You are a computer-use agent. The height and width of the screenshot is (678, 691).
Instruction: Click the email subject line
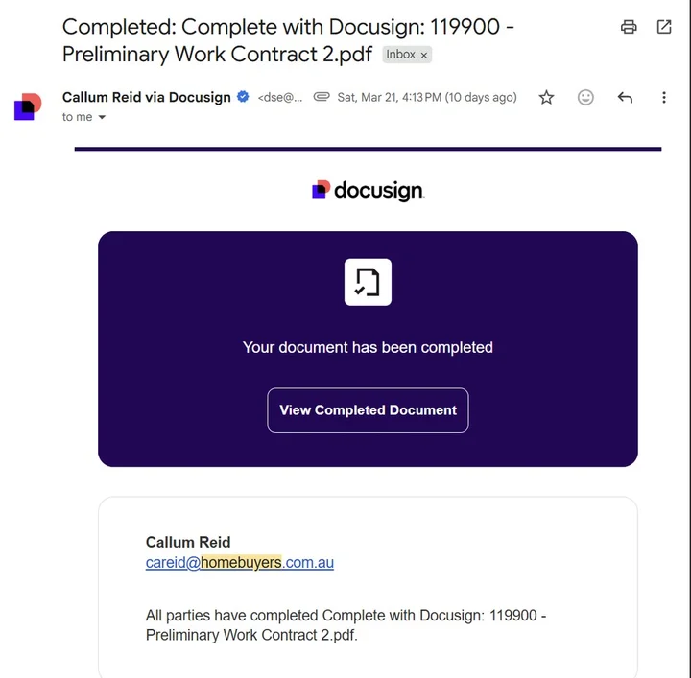[x=288, y=39]
